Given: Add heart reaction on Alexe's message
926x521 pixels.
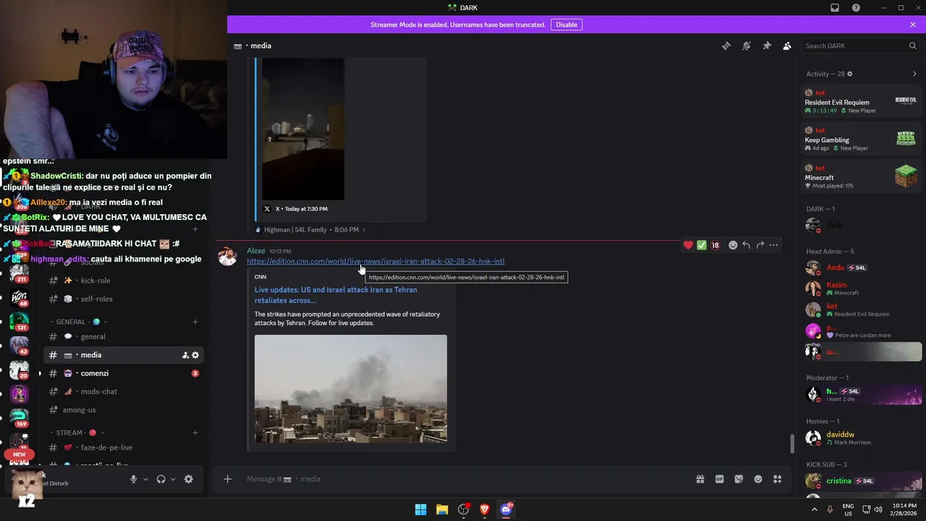Looking at the screenshot, I should click(688, 245).
